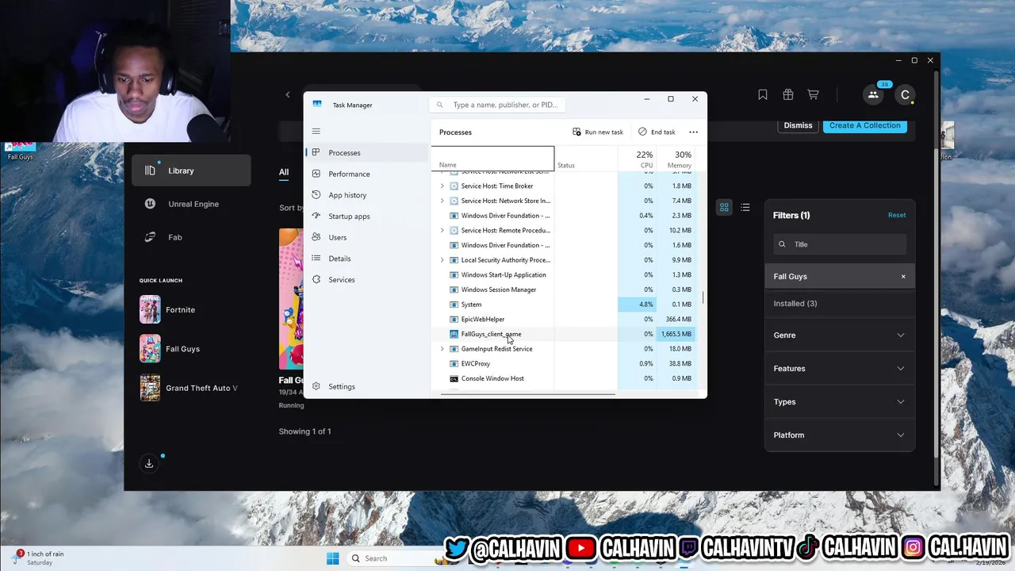Open the Task Manager hamburger navigation menu

pyautogui.click(x=316, y=131)
